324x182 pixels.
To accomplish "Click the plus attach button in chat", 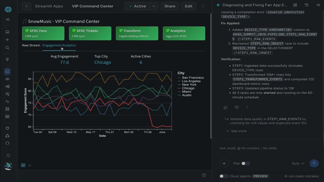I will point(224,163).
